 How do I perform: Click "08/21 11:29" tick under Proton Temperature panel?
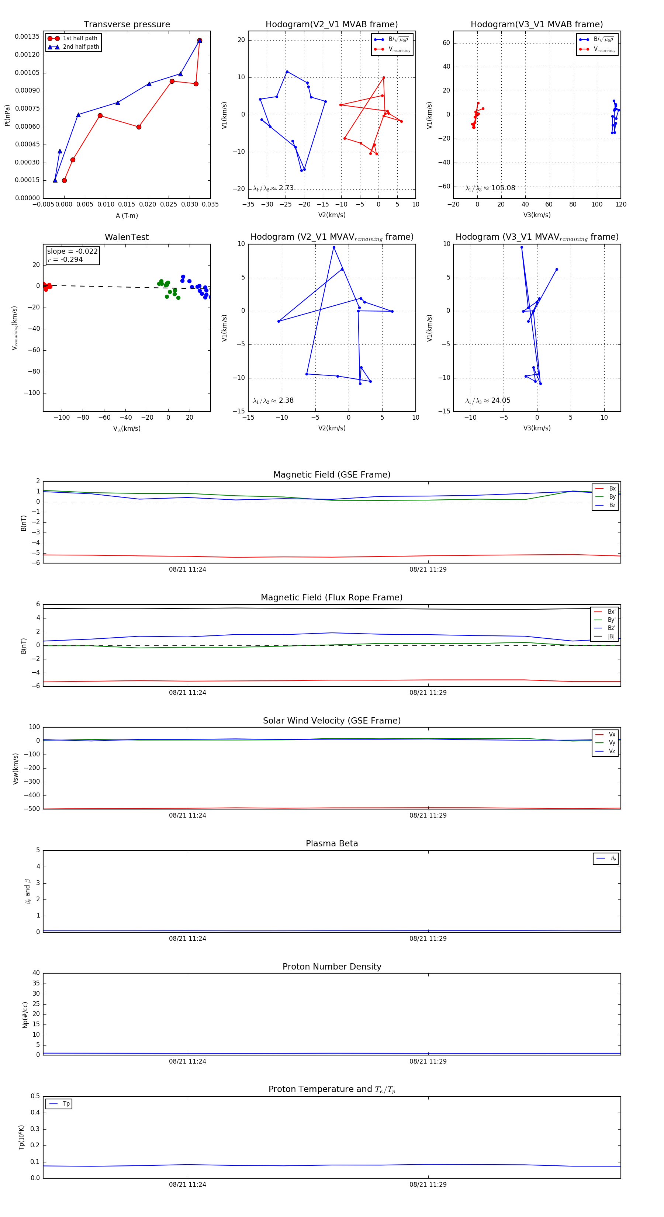[428, 1185]
